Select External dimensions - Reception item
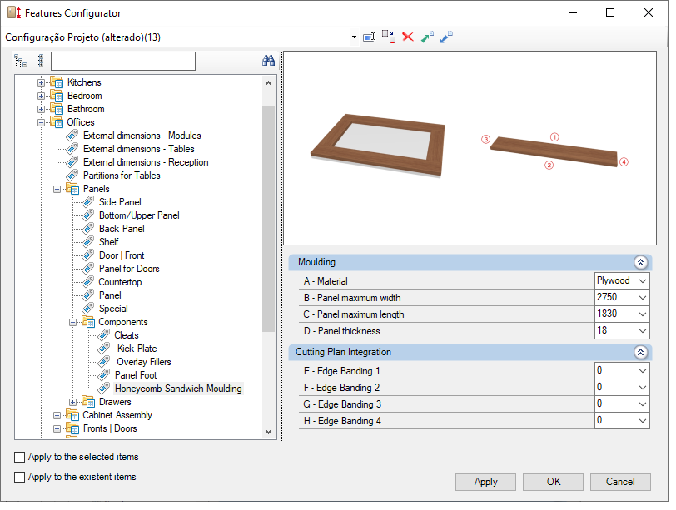Viewport: 676px width, 510px height. click(x=146, y=162)
